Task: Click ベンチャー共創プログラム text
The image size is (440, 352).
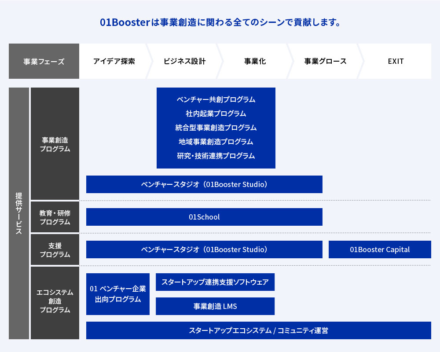Action: click(216, 99)
